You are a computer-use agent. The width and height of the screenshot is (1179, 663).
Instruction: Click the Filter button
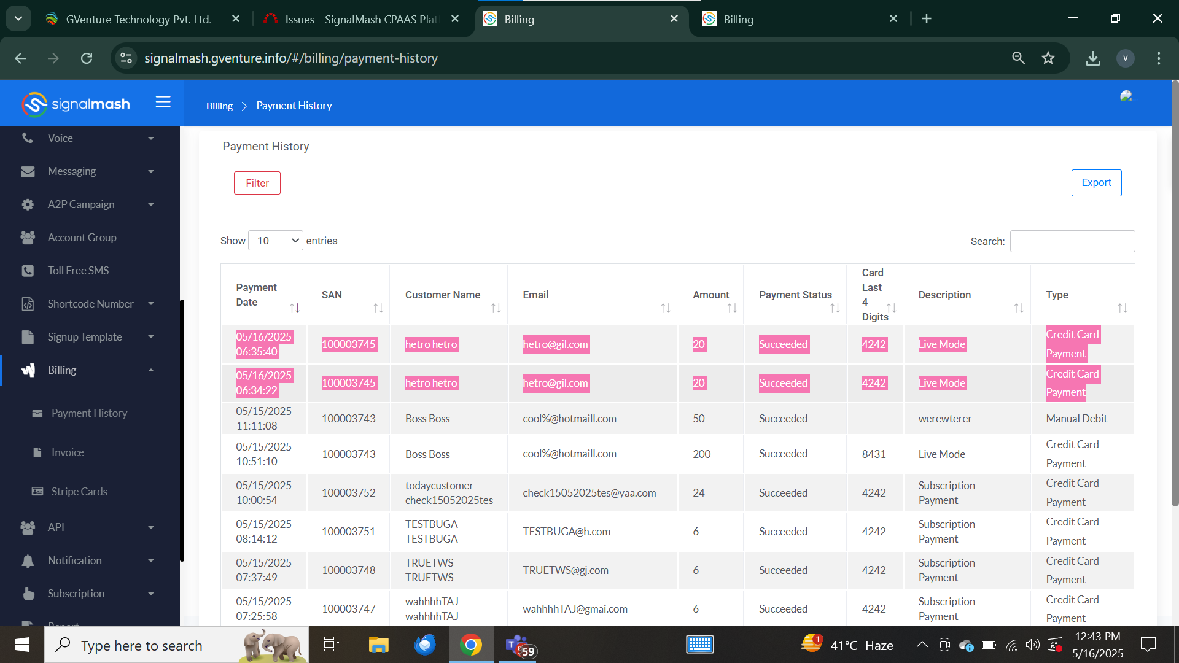click(x=257, y=183)
